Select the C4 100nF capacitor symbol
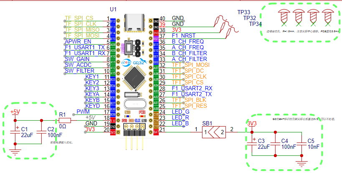This screenshot has width=342, height=173. (275, 144)
